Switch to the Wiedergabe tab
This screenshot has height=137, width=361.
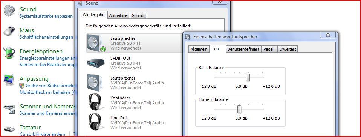pos(93,15)
